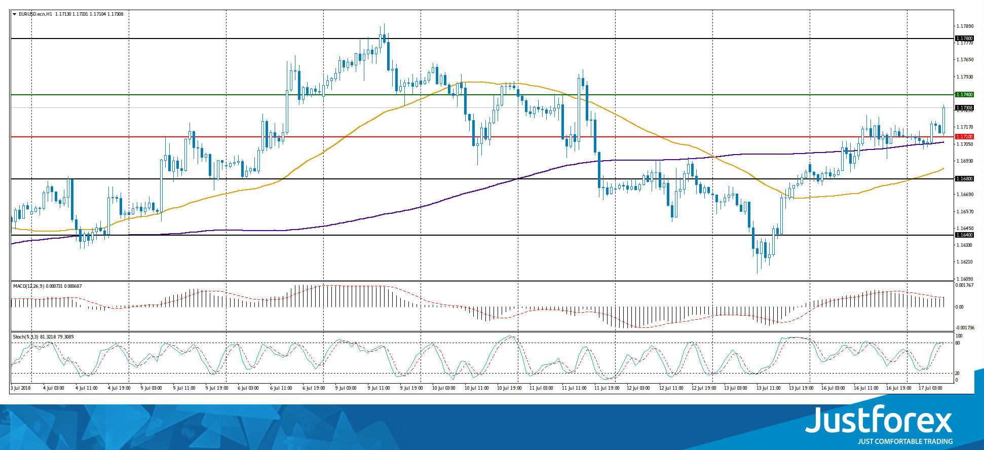Click the 80 level on Stochastic scale
This screenshot has width=984, height=450.
point(957,343)
